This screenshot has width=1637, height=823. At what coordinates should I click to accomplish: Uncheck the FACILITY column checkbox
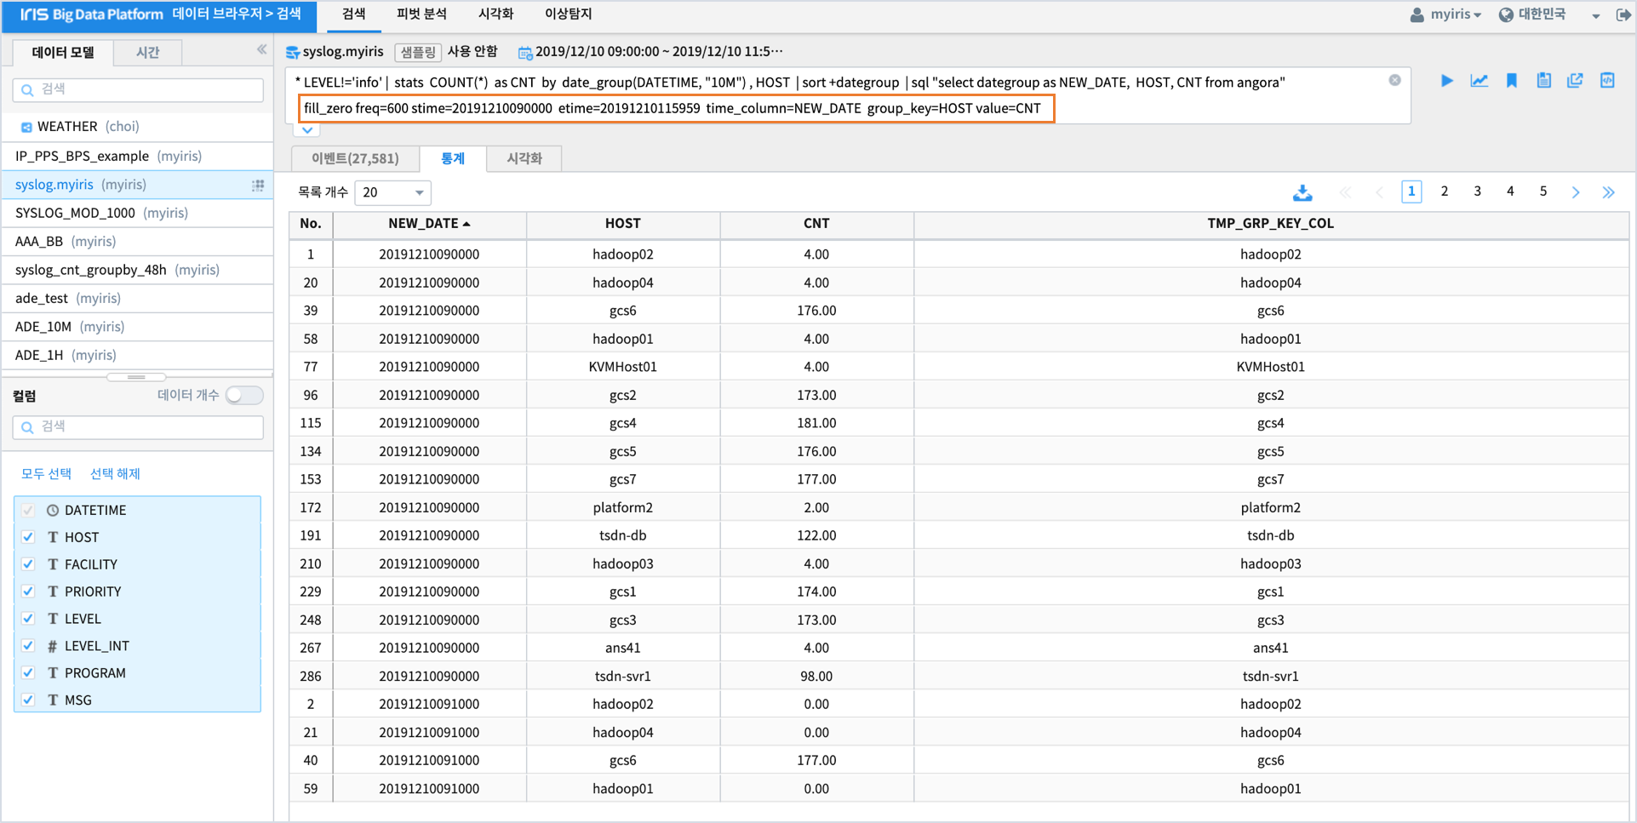(28, 564)
